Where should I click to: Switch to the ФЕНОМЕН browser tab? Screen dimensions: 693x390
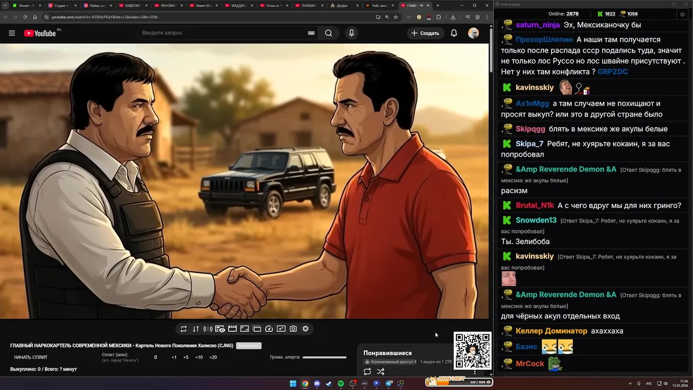[168, 5]
